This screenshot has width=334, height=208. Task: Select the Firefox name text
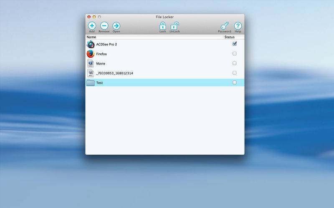click(x=101, y=54)
